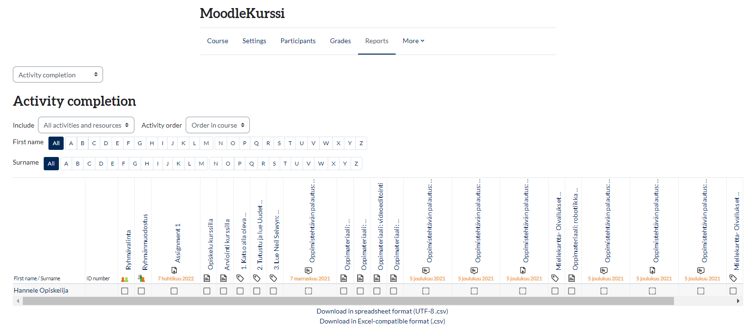Screen dimensions: 749x332
Task: Toggle Assignment 1 completion checkbox for Hannele
Action: click(174, 291)
